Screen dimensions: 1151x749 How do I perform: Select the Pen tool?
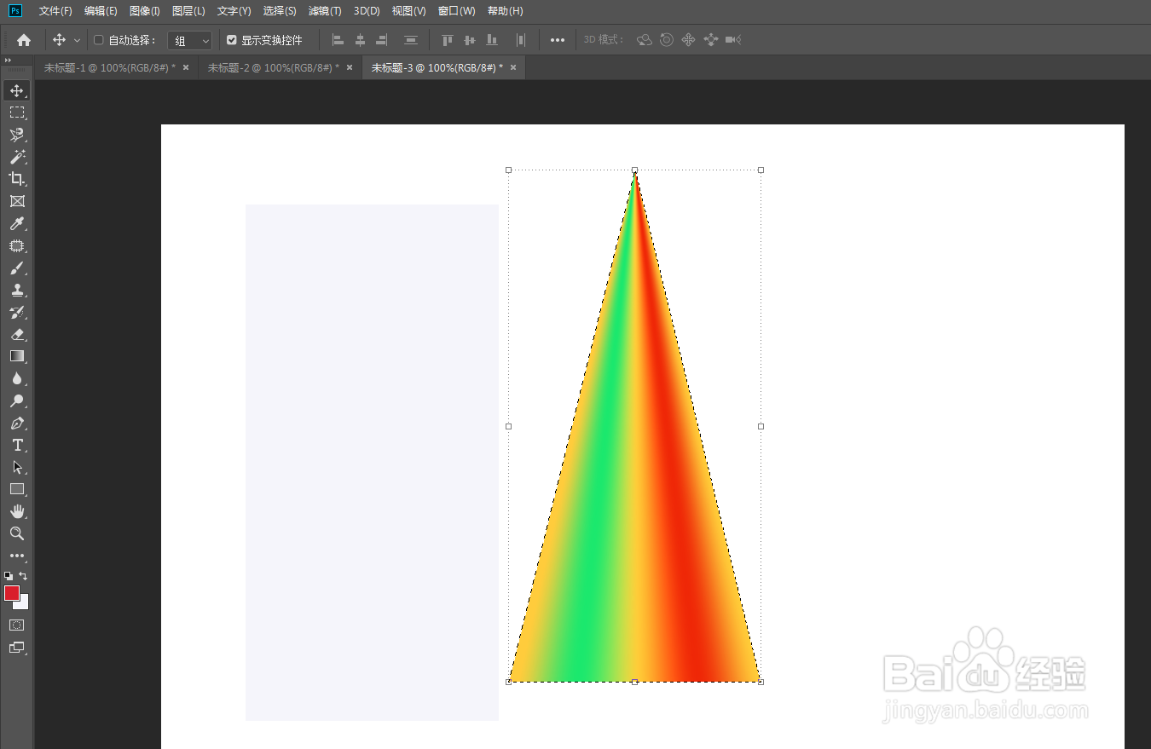pyautogui.click(x=17, y=423)
